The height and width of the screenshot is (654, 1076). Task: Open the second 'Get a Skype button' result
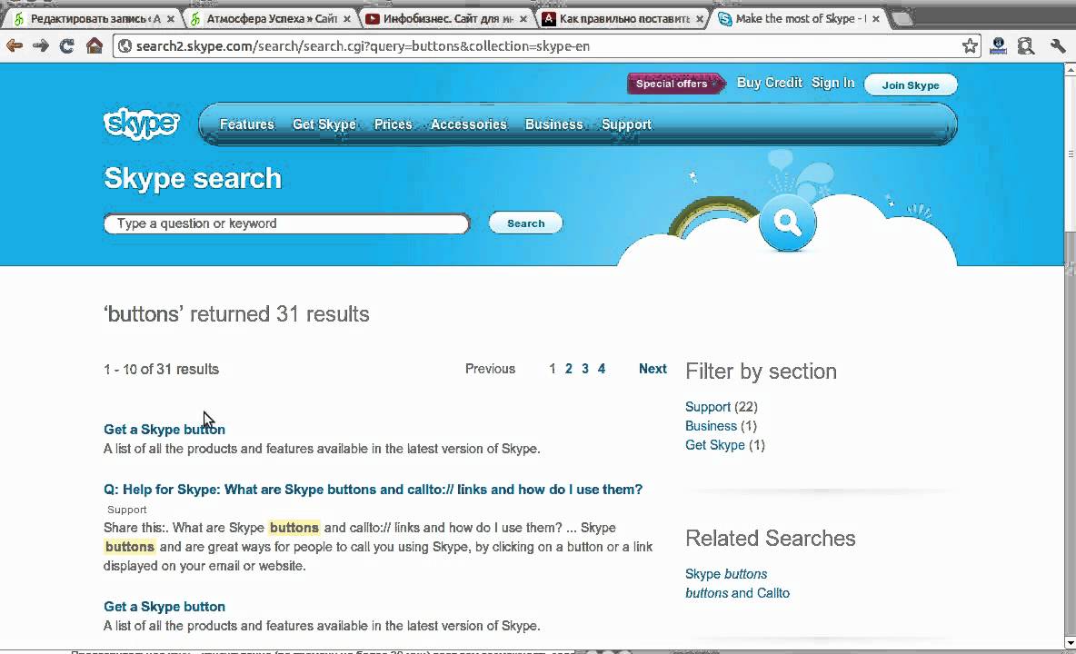(164, 607)
